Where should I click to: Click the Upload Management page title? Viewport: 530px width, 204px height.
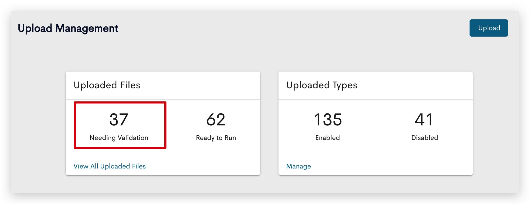coord(68,28)
